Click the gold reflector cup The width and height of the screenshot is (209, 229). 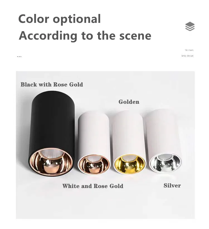point(130,164)
